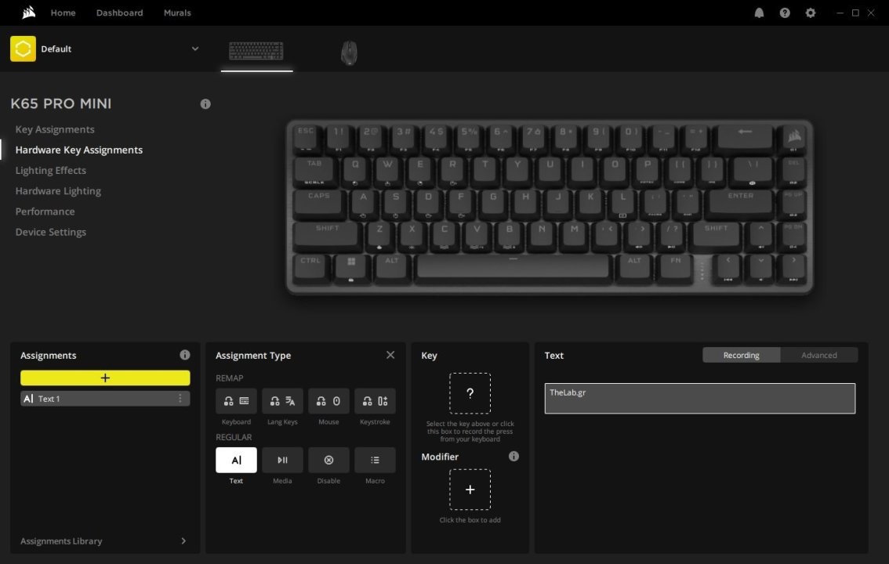Choose Macro assignment type

click(375, 460)
